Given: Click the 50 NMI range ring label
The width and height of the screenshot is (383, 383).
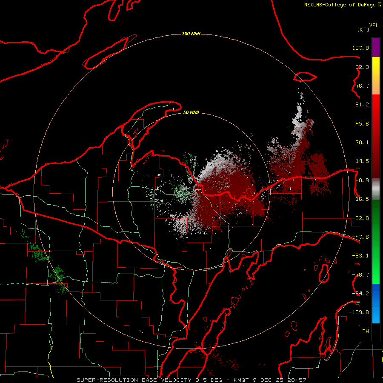Looking at the screenshot, I should pos(191,112).
